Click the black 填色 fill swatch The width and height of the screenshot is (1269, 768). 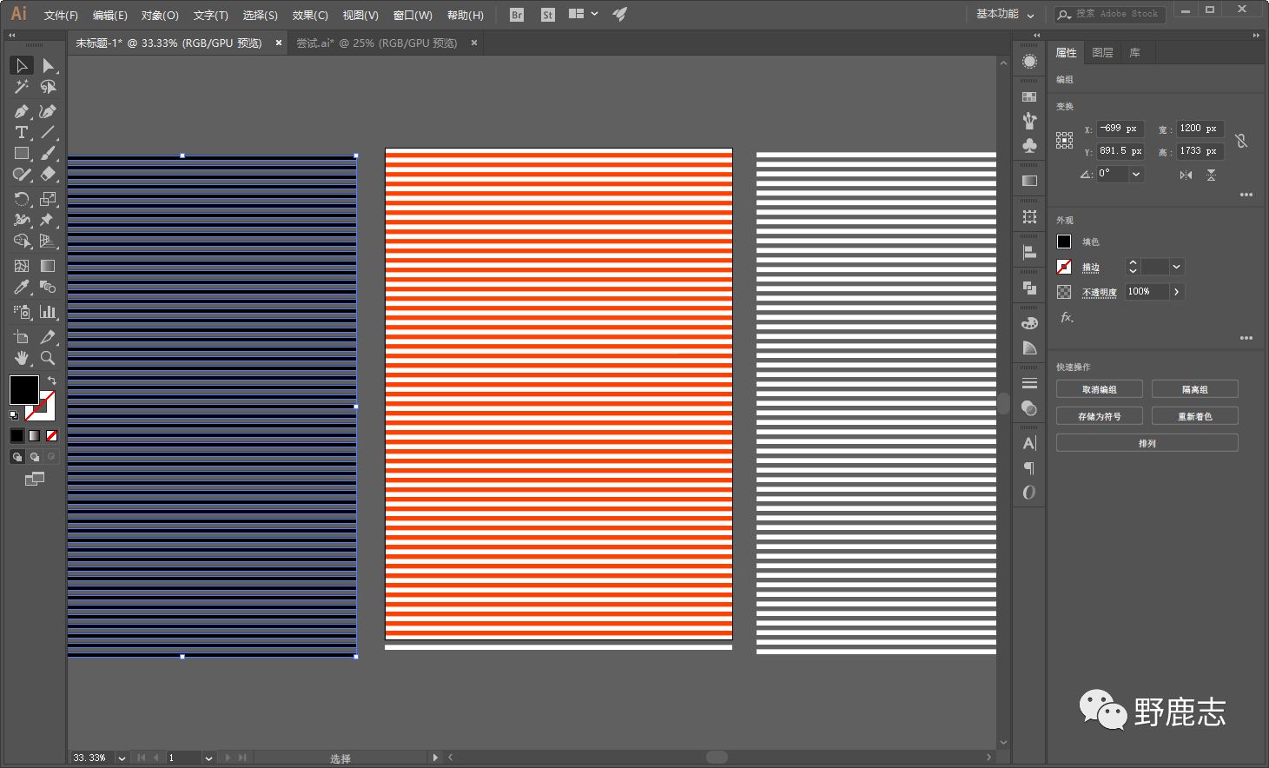[1064, 242]
